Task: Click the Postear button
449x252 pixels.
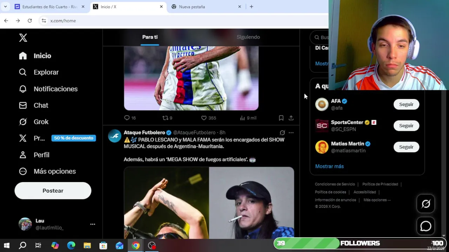Action: (53, 191)
